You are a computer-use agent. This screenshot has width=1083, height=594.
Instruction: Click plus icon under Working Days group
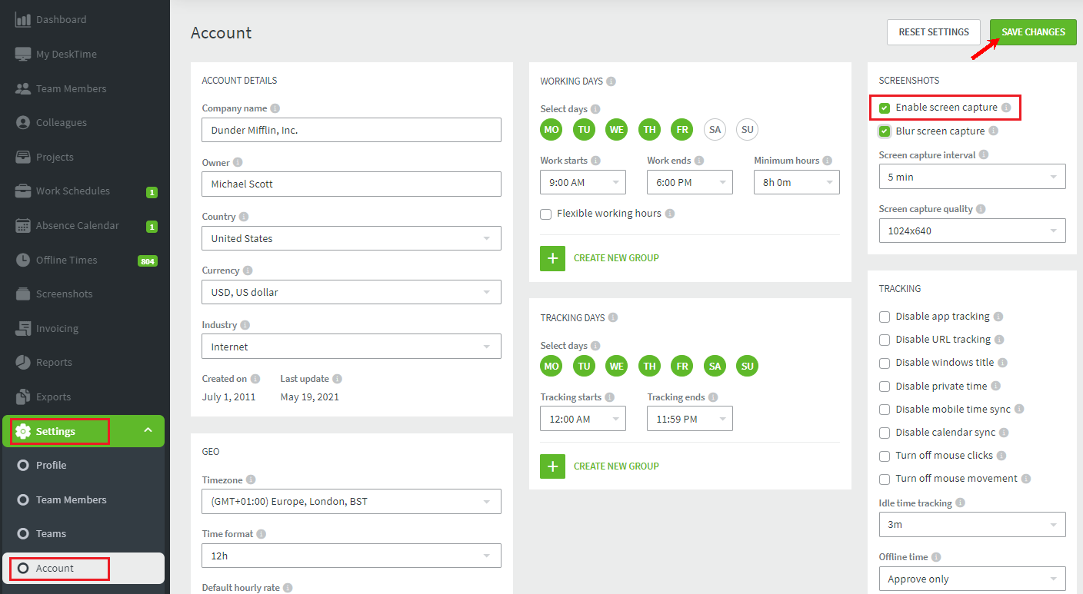(552, 258)
